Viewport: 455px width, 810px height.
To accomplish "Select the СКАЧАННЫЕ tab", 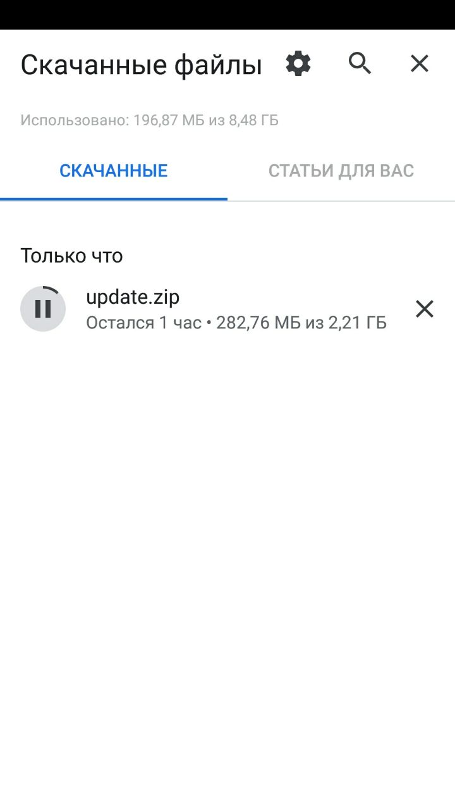I will click(x=114, y=171).
